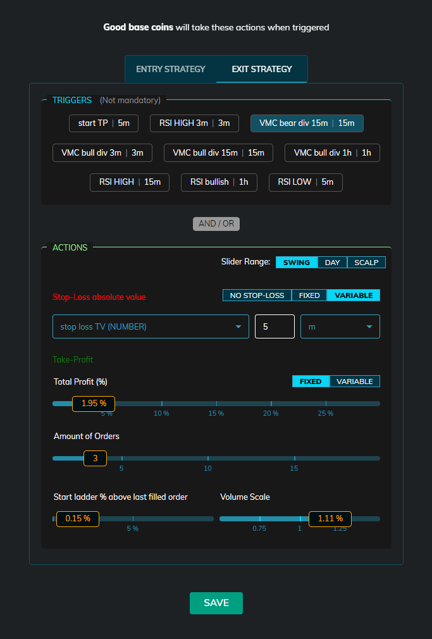Enable the VMC bull div 3m trigger

click(102, 152)
